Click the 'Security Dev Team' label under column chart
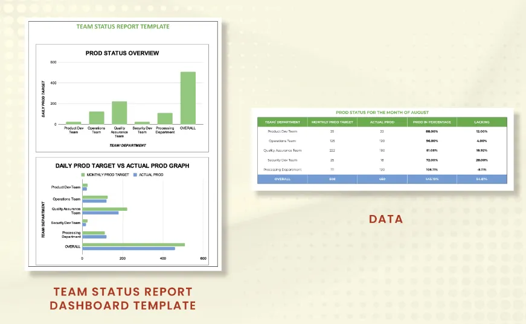This screenshot has width=526, height=324. (x=143, y=130)
